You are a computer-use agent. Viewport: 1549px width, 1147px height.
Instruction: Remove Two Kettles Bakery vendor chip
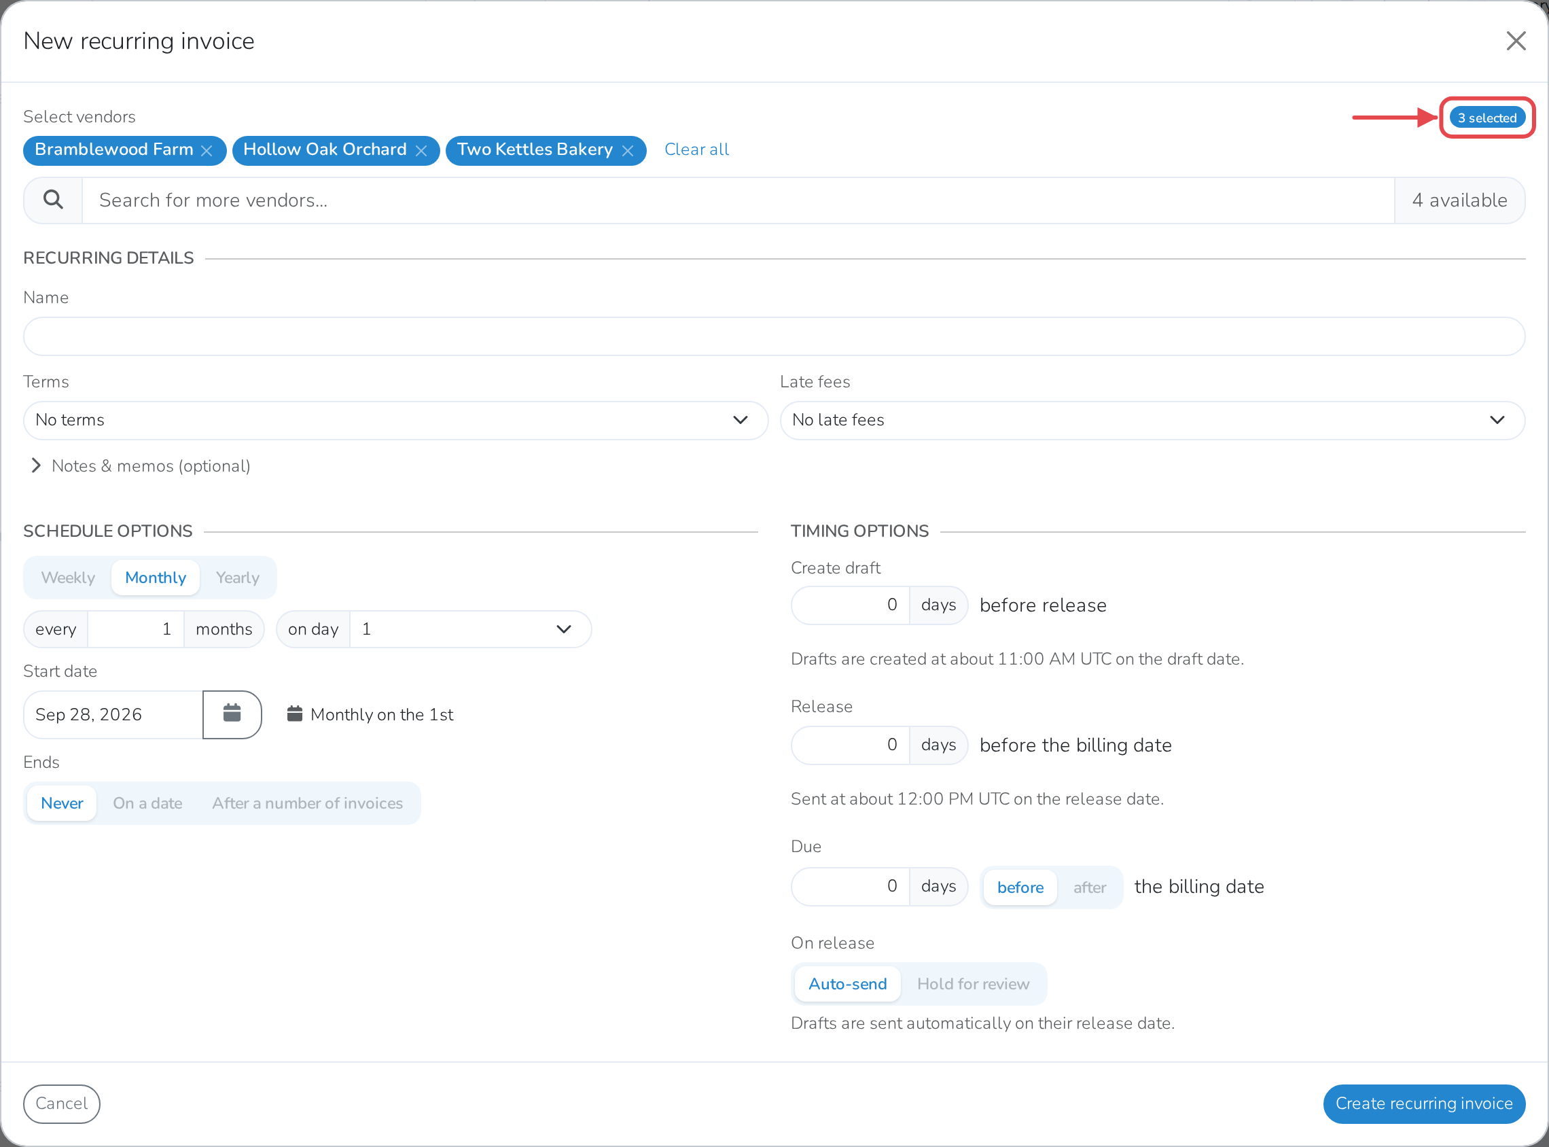[x=627, y=151]
